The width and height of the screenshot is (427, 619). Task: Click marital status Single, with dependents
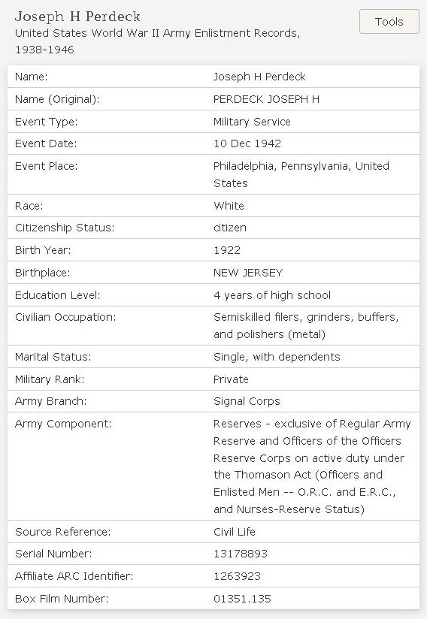(277, 357)
